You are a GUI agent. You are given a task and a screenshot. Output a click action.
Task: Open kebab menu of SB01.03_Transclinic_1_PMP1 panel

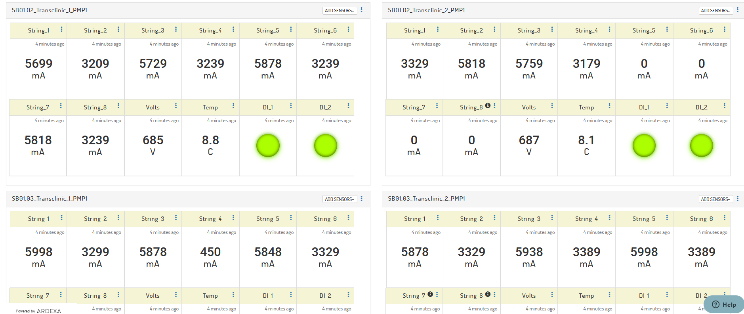click(x=361, y=198)
